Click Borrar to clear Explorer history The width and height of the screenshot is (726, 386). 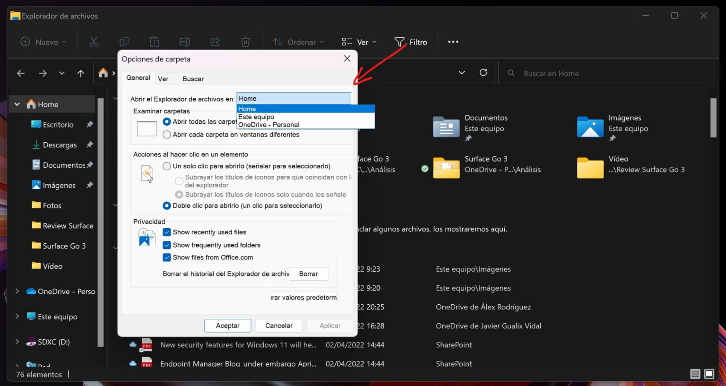point(308,274)
